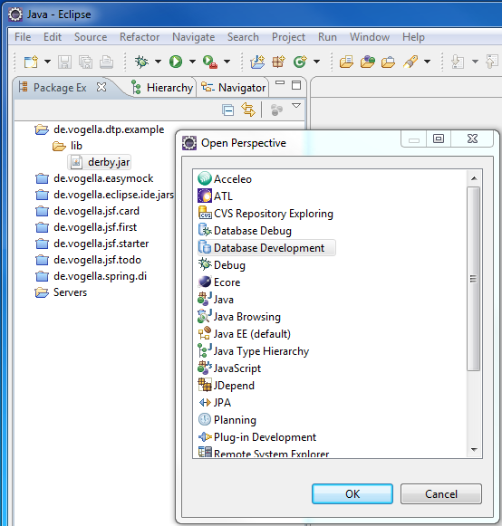Click the green Run button in toolbar

point(176,62)
